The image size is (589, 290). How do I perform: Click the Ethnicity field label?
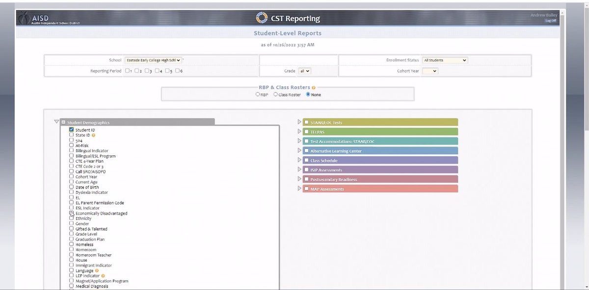tap(83, 218)
